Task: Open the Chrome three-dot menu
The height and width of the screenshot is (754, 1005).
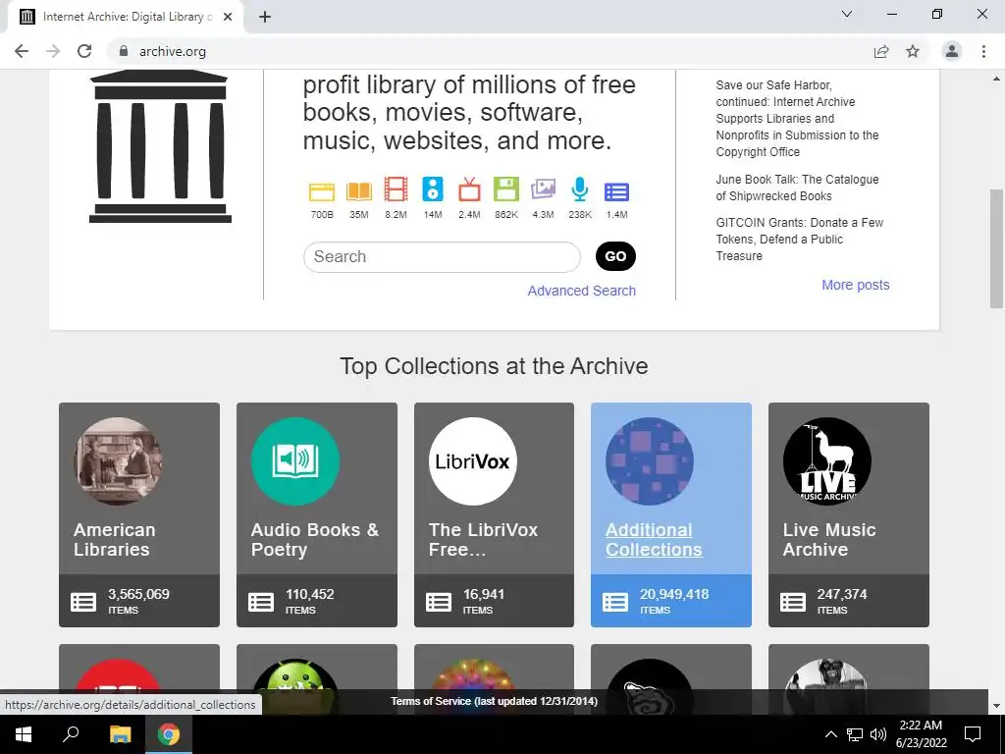Action: (983, 51)
